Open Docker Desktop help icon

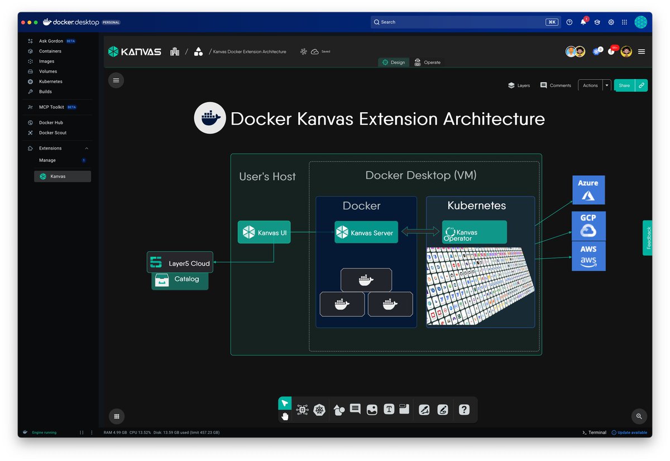click(x=569, y=22)
